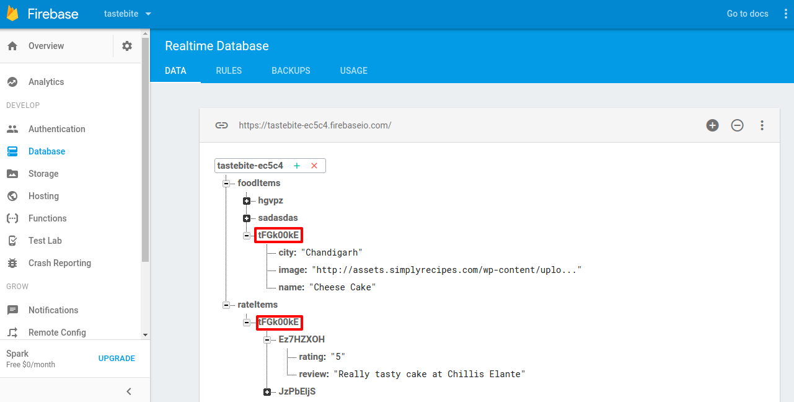Image resolution: width=794 pixels, height=402 pixels.
Task: Click the city value "Chandigarh"
Action: 332,252
